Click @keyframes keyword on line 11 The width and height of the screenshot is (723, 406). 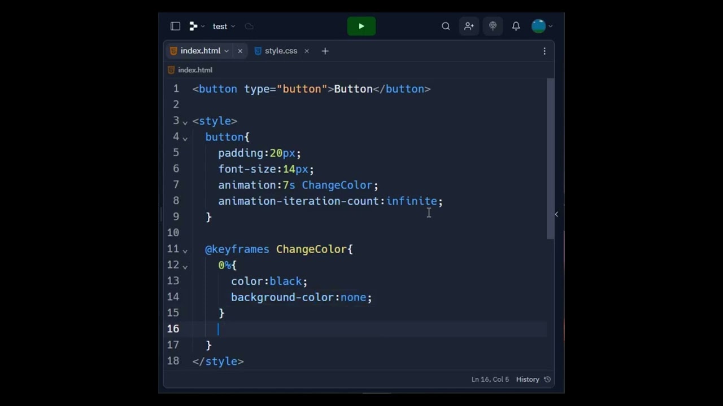(x=237, y=249)
